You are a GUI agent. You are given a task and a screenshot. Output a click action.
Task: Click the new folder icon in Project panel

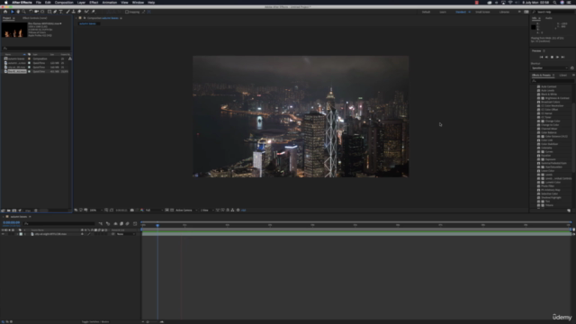(8, 211)
